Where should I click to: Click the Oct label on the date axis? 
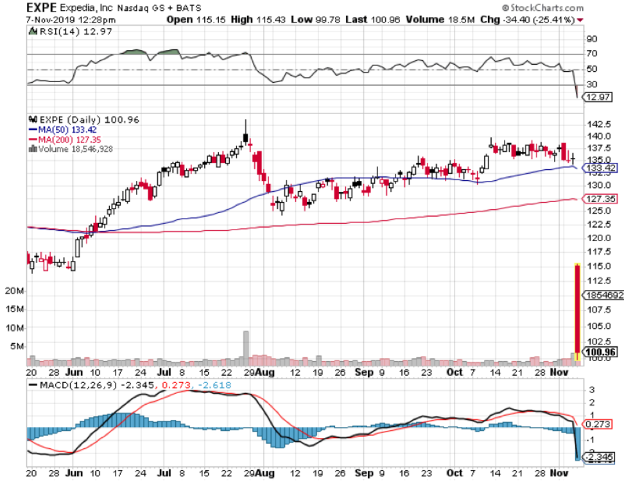(x=454, y=371)
